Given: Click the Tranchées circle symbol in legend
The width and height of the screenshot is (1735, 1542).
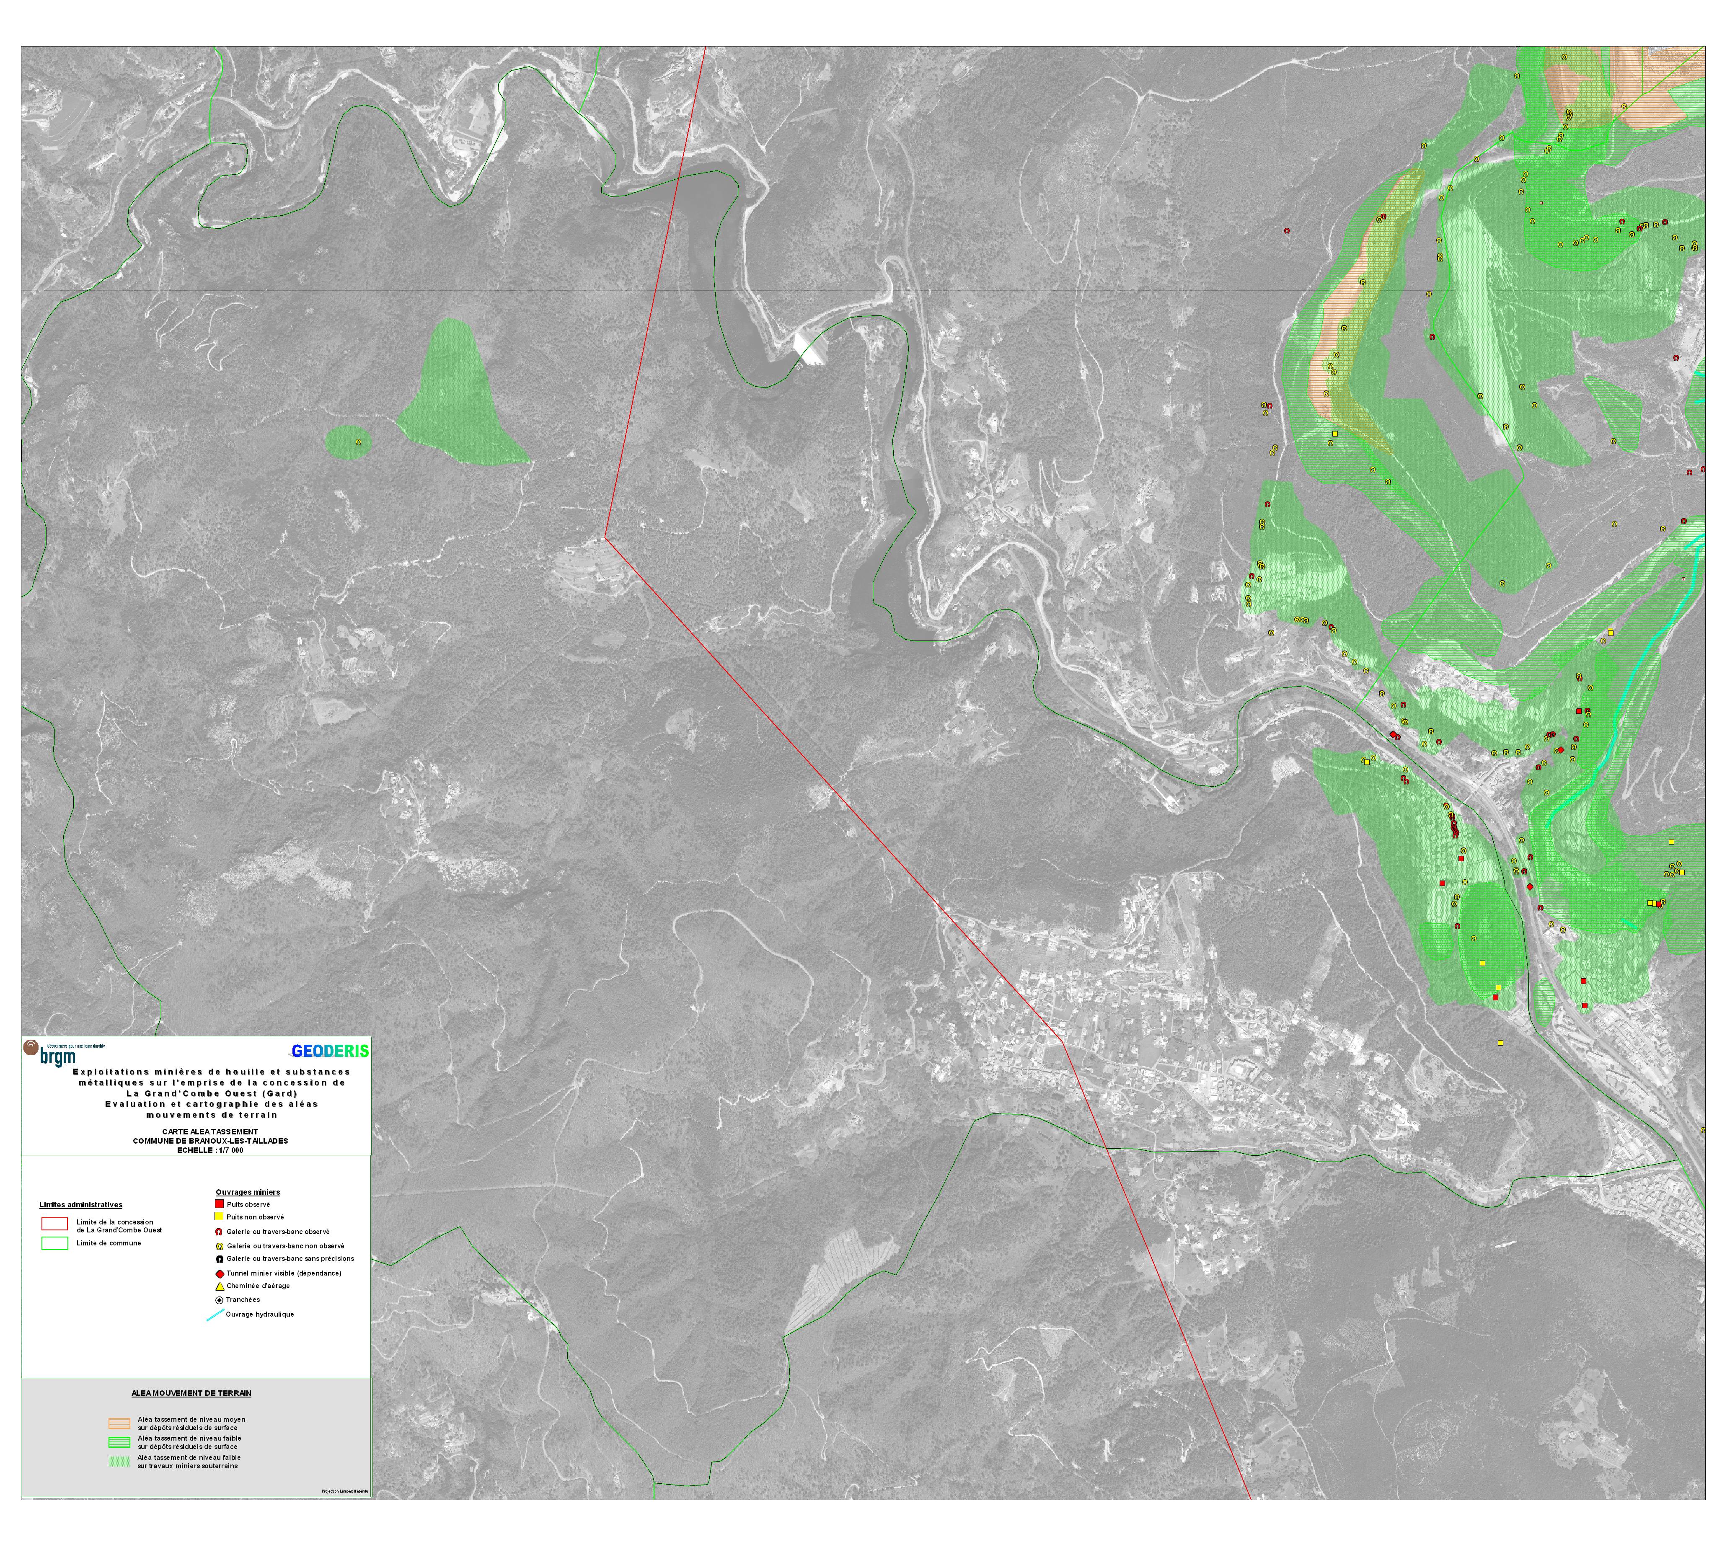Looking at the screenshot, I should pyautogui.click(x=219, y=1299).
